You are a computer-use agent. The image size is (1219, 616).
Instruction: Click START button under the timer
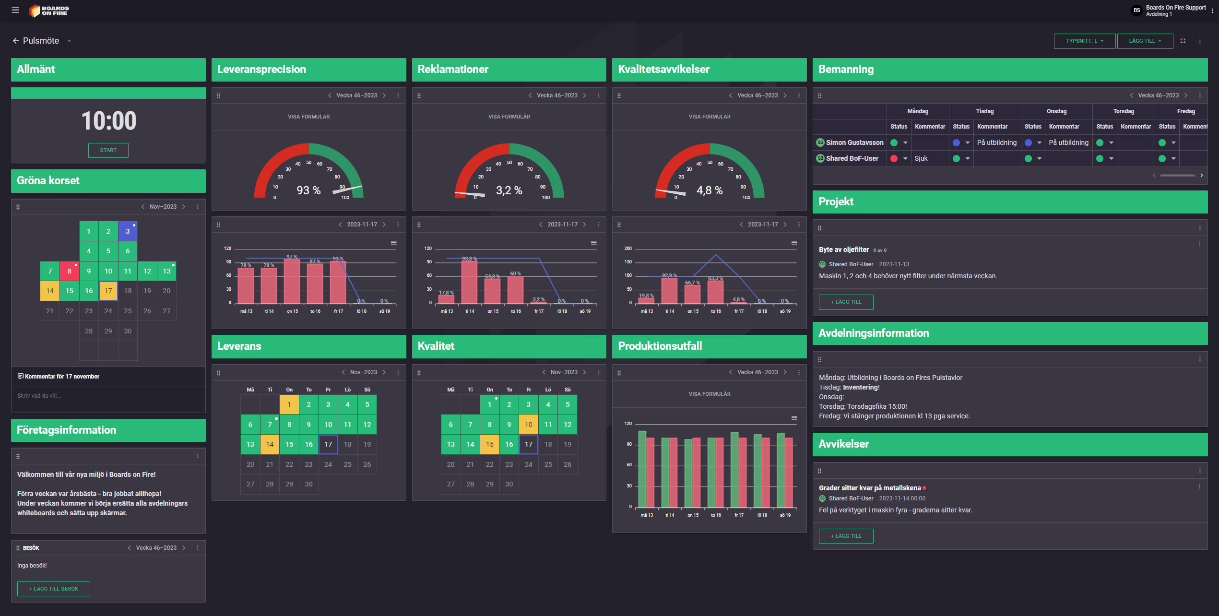point(108,150)
